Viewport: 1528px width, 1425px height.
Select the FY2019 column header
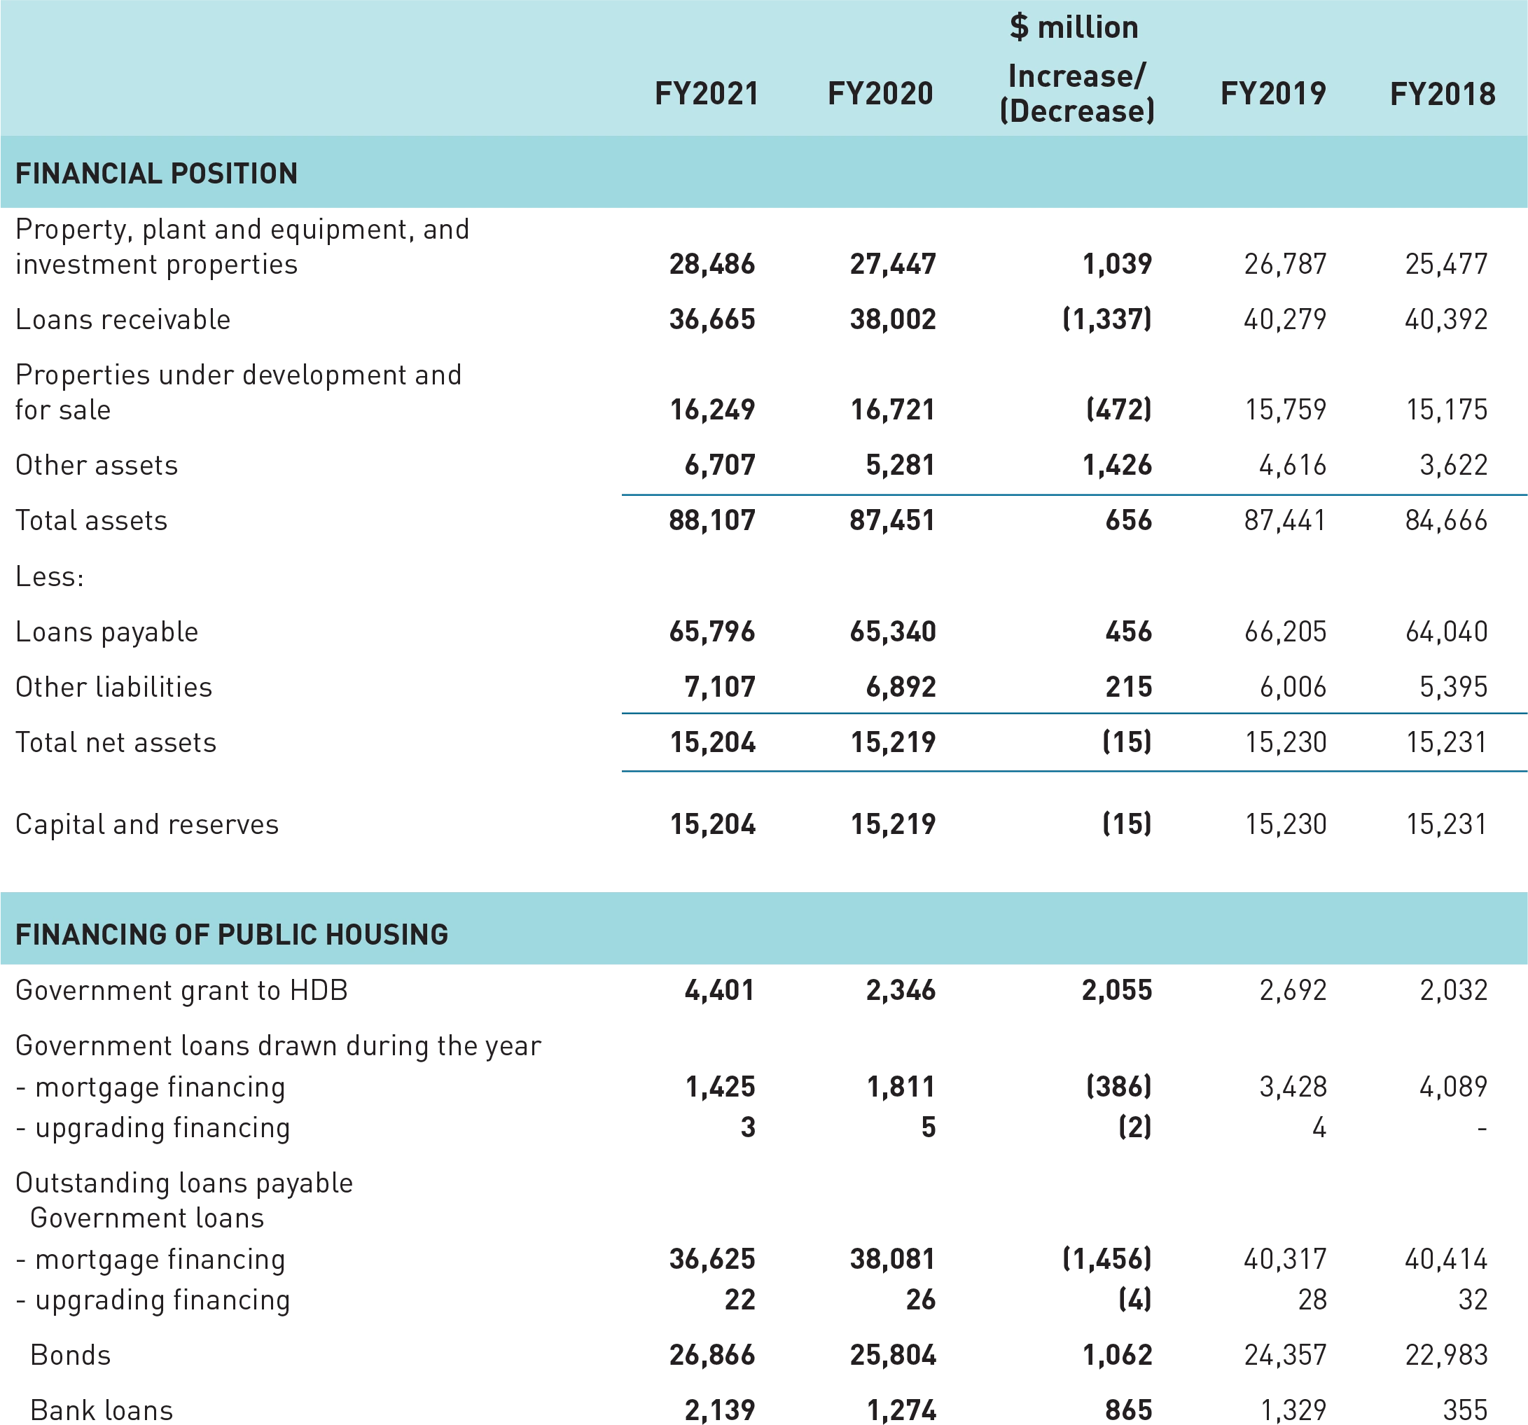pyautogui.click(x=1273, y=94)
